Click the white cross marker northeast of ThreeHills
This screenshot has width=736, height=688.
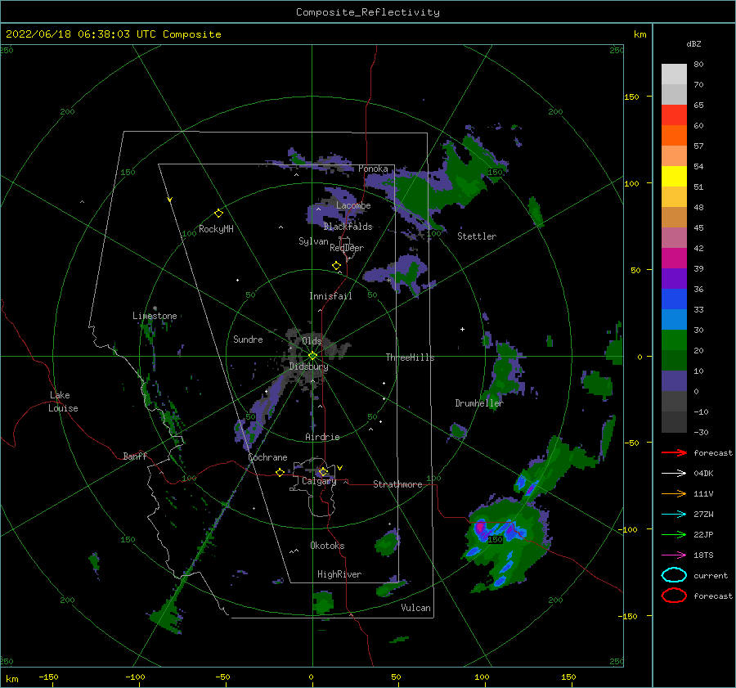pos(462,329)
